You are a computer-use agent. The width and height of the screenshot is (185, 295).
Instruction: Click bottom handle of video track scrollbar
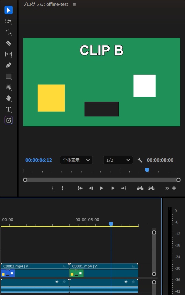[x=154, y=274]
